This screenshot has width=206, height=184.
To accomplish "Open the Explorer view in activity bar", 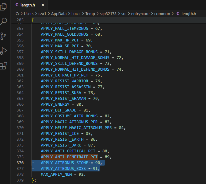I will point(4,6).
